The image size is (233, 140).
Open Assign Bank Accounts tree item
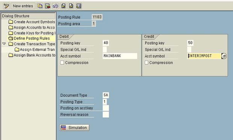(32, 55)
